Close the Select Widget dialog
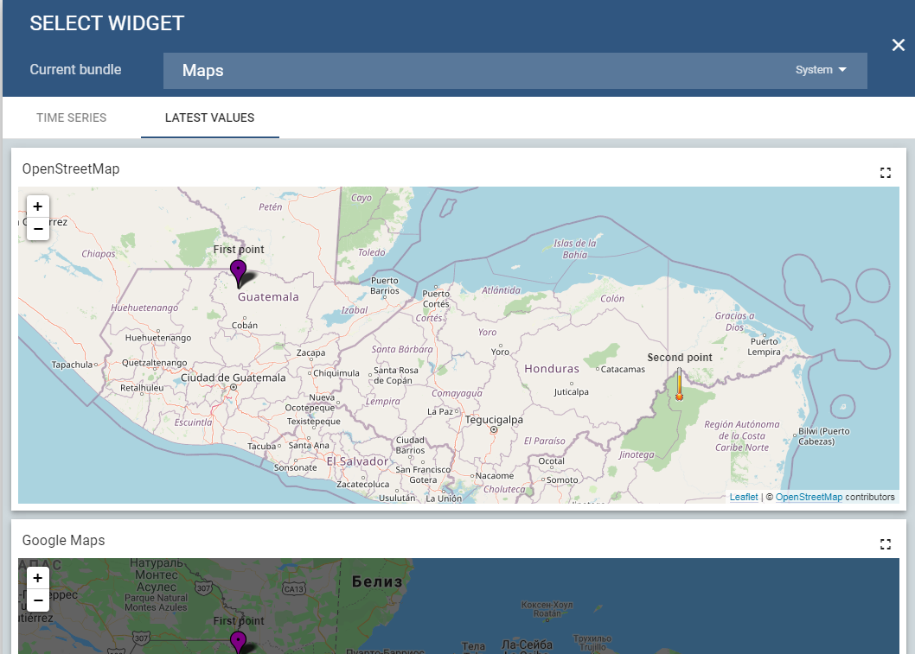The image size is (915, 654). pos(899,45)
